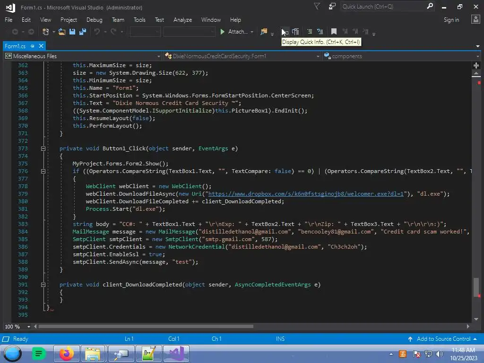Screen dimensions: 484x363
Task: Click the horizontal scrollbar thumb below the editor
Action: (x=146, y=327)
